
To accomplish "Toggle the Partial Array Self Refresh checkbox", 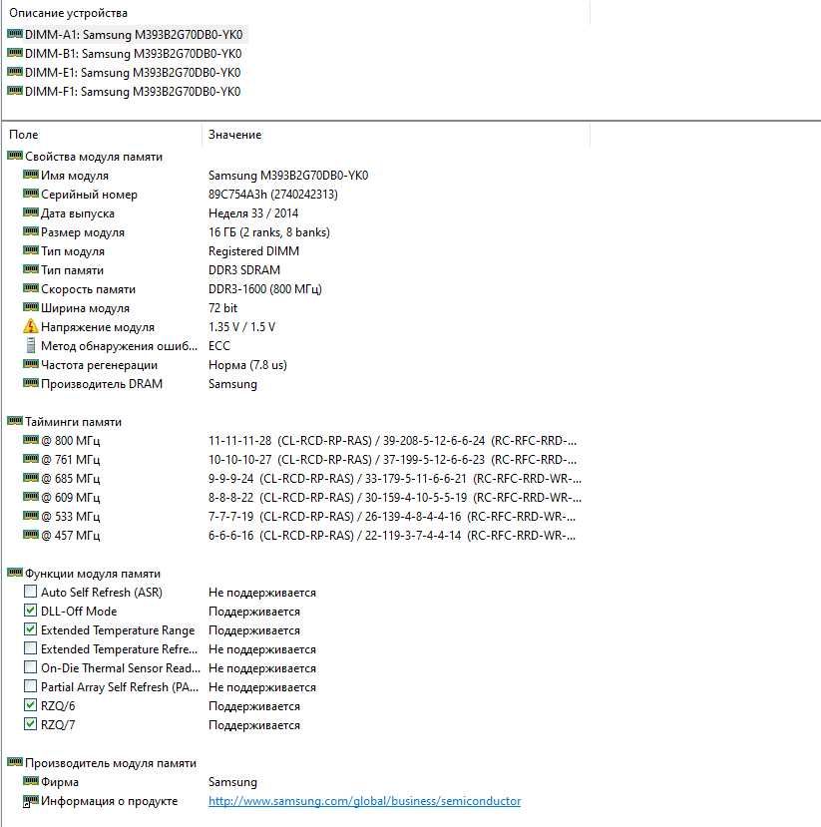I will click(31, 686).
